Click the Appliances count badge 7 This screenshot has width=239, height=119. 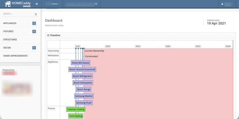click(x=34, y=23)
